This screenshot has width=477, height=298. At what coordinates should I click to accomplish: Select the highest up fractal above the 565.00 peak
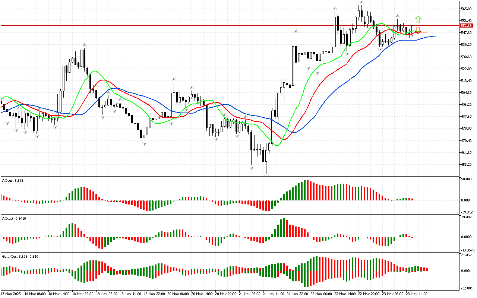[361, 3]
